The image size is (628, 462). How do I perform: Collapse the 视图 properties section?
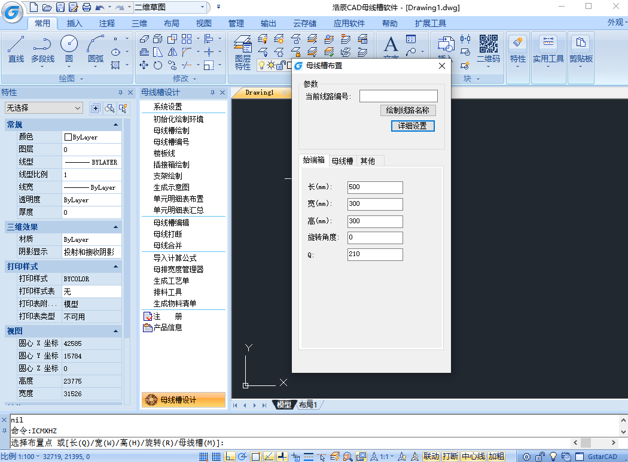[115, 331]
